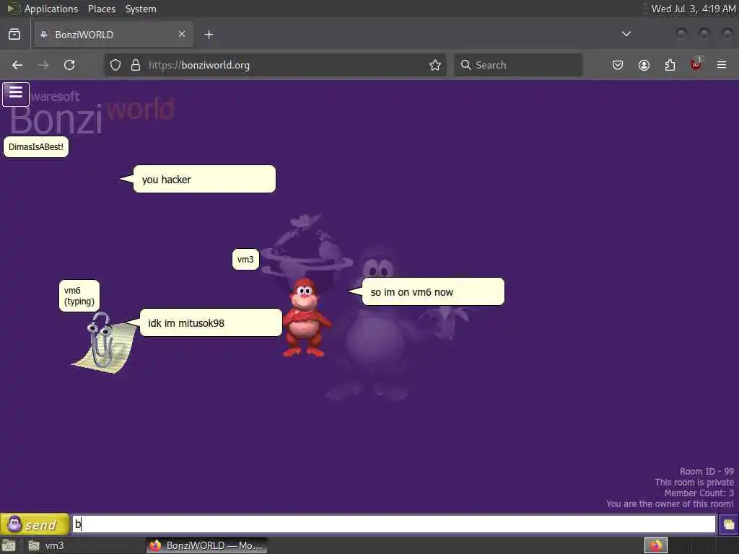
Task: Switch to BonziWORLD Mozilla taskbar entry
Action: [206, 545]
